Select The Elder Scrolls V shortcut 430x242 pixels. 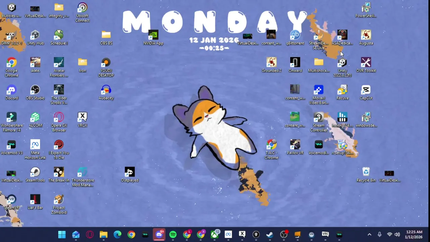[59, 95]
